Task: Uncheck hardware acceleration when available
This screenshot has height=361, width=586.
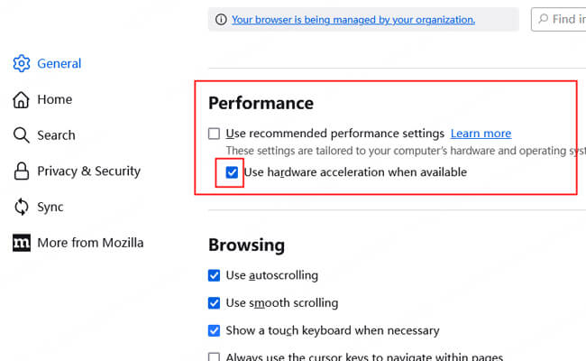Action: coord(232,171)
